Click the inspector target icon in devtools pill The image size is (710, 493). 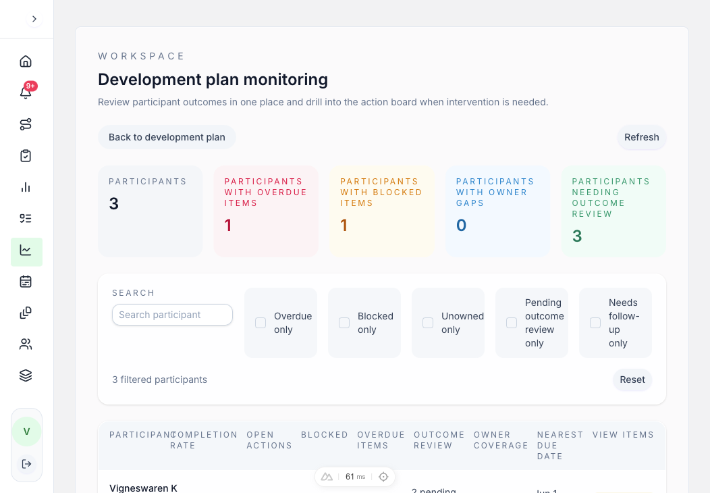click(383, 477)
